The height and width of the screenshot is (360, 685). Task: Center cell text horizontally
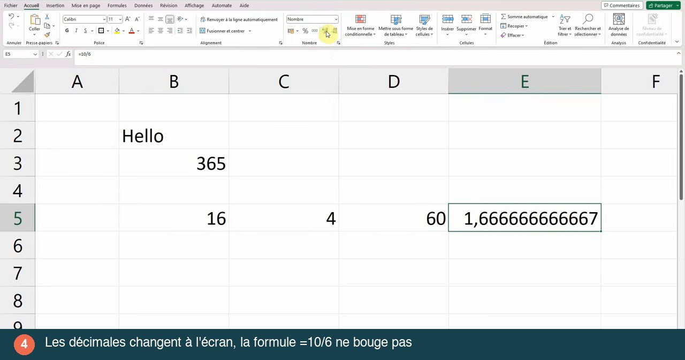(160, 31)
